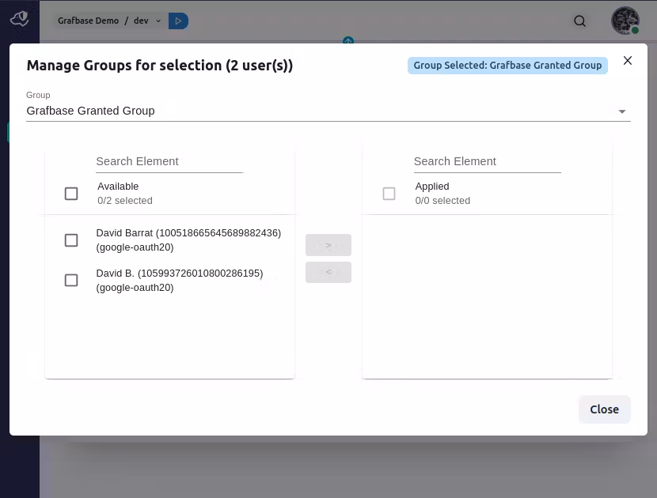The width and height of the screenshot is (657, 498).
Task: Click the app logo in sidebar
Action: (x=19, y=19)
